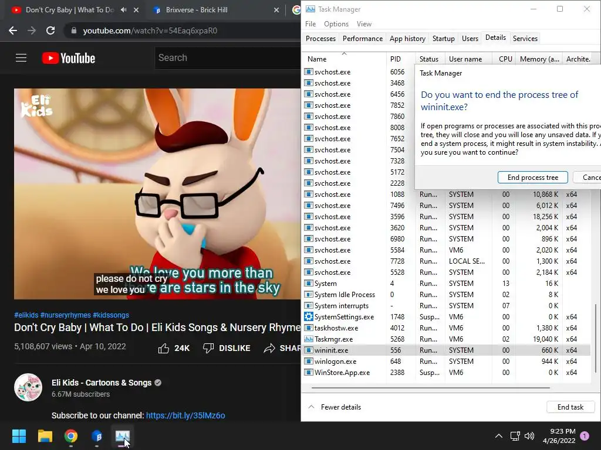Switch to the Performance tab
The width and height of the screenshot is (601, 450).
click(x=363, y=38)
